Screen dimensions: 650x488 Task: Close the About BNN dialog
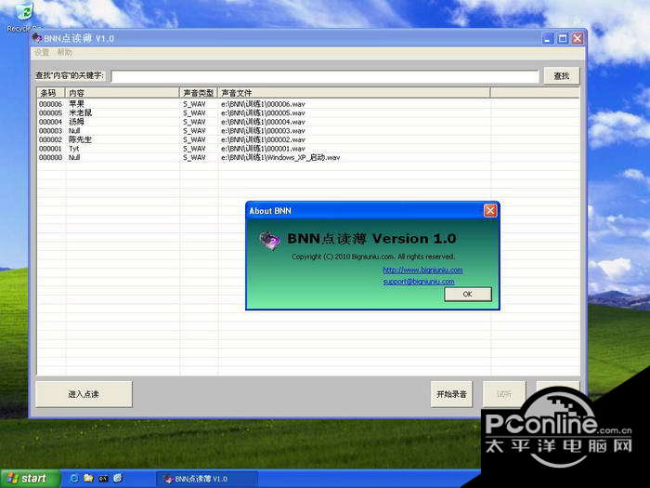pyautogui.click(x=490, y=210)
